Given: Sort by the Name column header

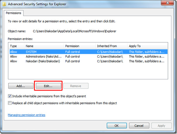Looking at the screenshot, I should pos(44,46).
